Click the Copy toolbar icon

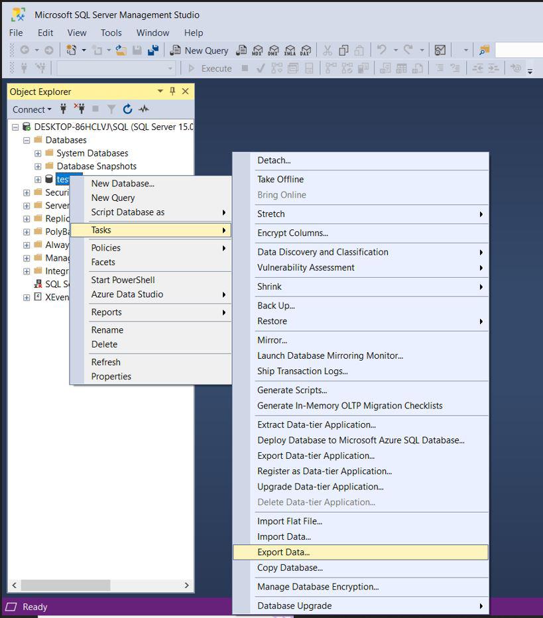pyautogui.click(x=343, y=50)
